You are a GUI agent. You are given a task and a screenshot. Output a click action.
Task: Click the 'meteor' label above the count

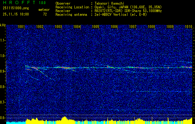(x=44, y=10)
